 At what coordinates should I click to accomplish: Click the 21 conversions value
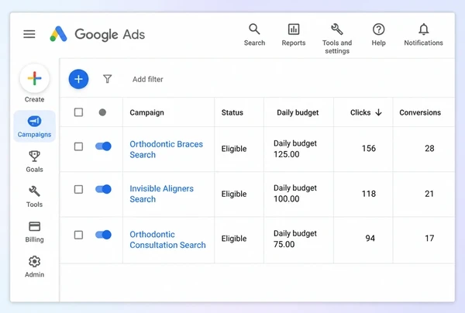(429, 194)
